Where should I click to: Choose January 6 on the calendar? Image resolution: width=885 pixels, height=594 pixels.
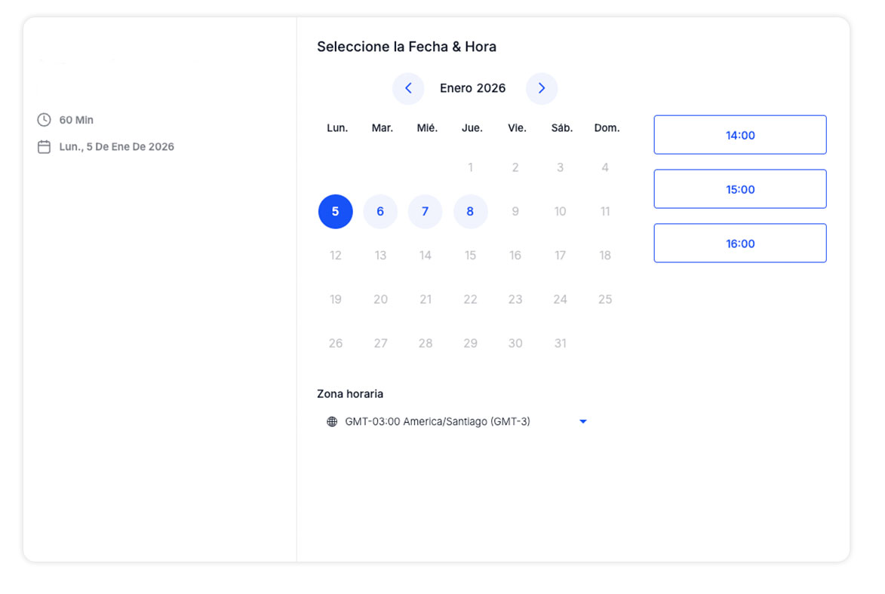pos(380,212)
